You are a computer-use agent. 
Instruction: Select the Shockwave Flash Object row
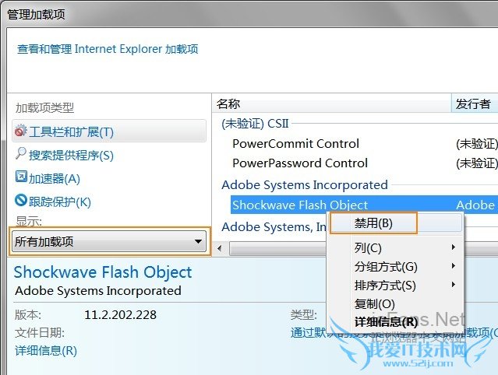(x=300, y=205)
